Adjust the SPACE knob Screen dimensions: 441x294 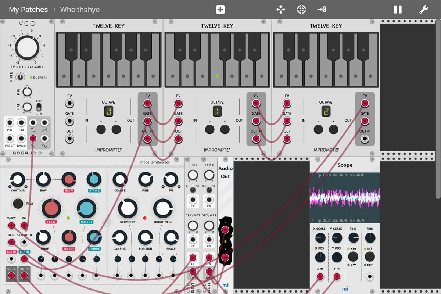[171, 237]
